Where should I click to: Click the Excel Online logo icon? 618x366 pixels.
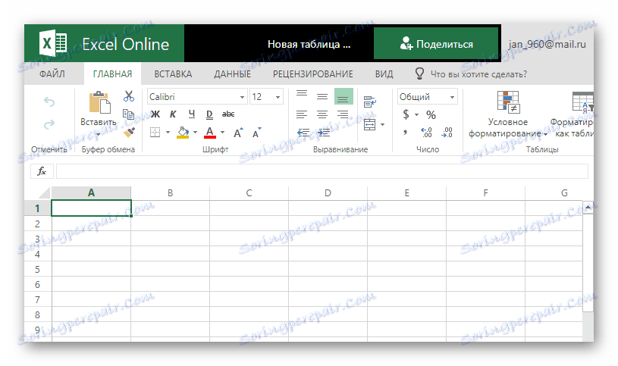click(x=53, y=43)
